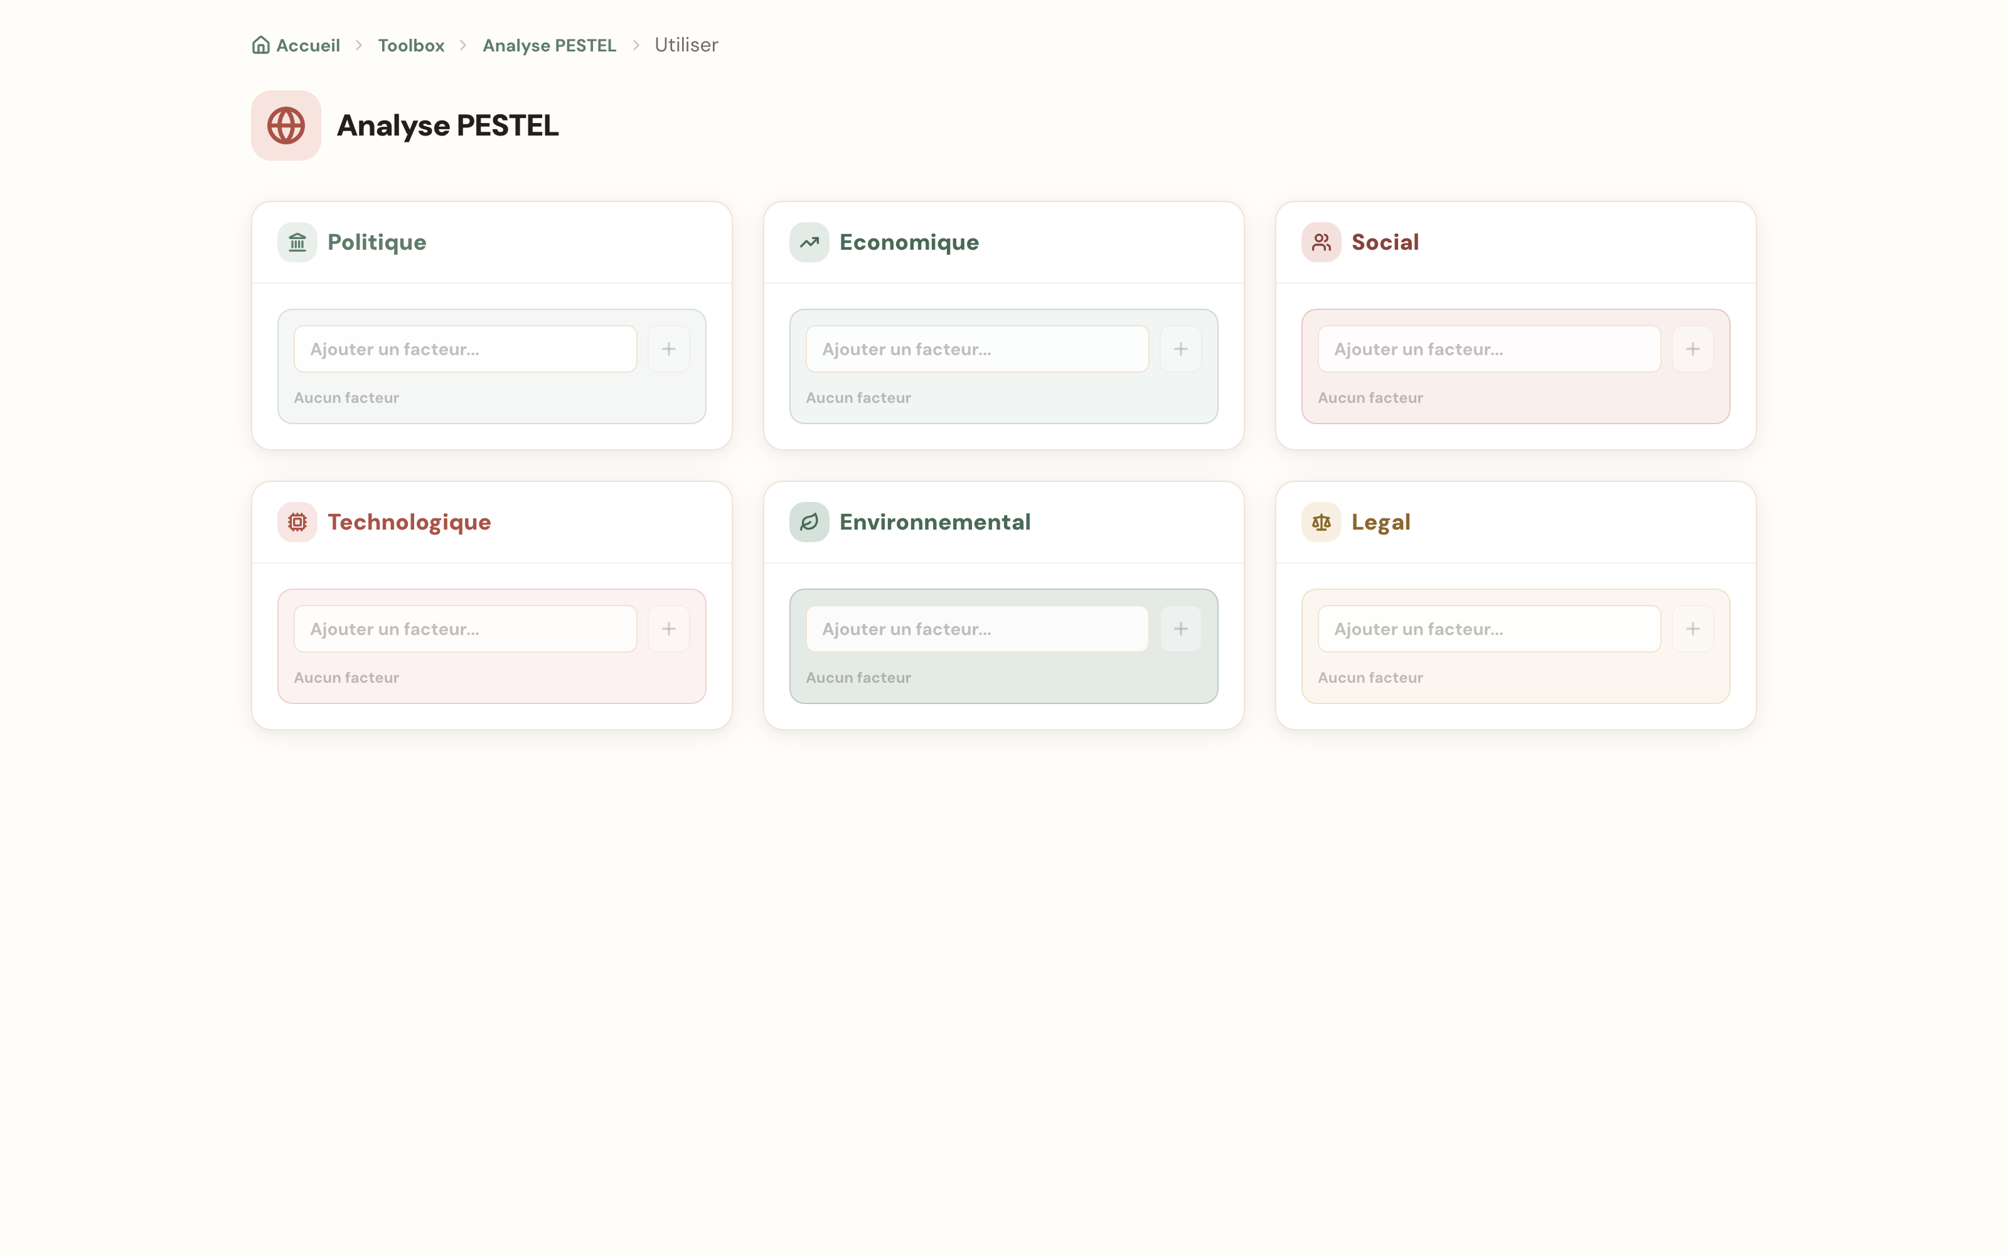Click 'Aucun facteur' in Legal card
Viewport: 2008px width, 1255px height.
click(x=1370, y=677)
